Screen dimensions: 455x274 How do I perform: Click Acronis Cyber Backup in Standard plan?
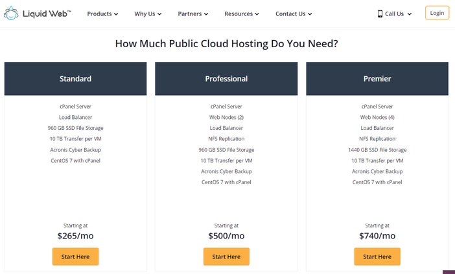pyautogui.click(x=75, y=150)
